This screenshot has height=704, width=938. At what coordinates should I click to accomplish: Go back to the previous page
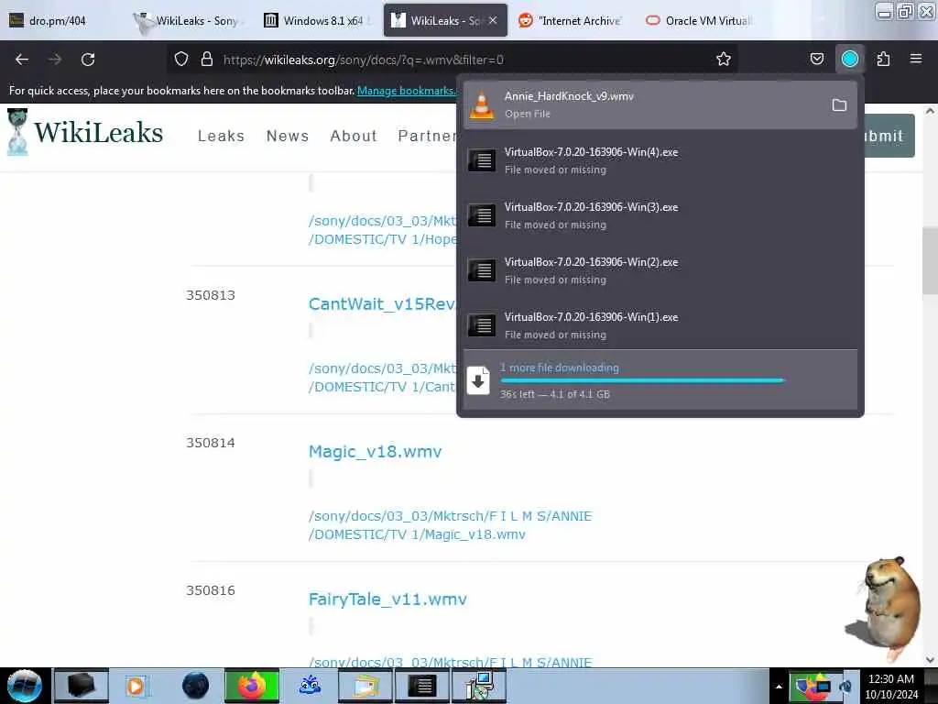click(22, 60)
